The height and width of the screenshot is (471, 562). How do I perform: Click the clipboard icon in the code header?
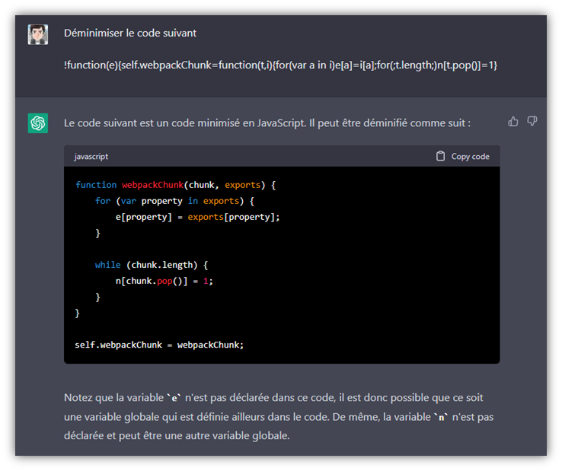440,156
